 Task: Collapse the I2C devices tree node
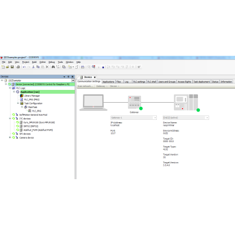tap(10, 119)
